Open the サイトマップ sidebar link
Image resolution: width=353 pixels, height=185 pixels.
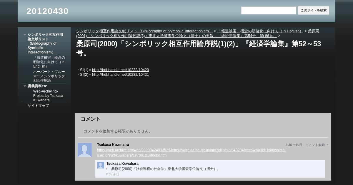pyautogui.click(x=38, y=106)
